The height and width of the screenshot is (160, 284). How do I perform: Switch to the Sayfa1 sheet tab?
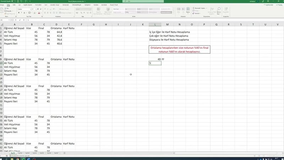coord(13,153)
